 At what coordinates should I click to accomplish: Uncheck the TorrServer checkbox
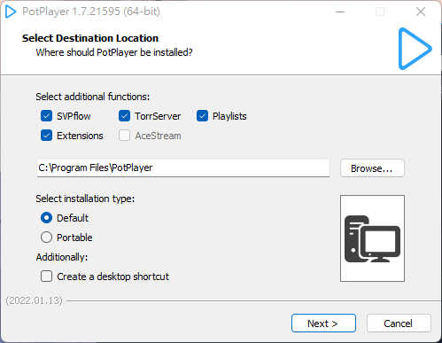(x=124, y=116)
